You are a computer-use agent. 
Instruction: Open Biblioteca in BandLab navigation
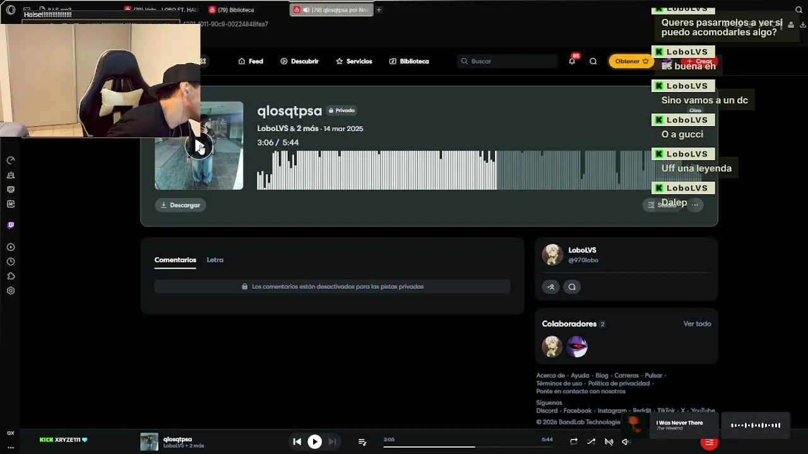(x=409, y=61)
